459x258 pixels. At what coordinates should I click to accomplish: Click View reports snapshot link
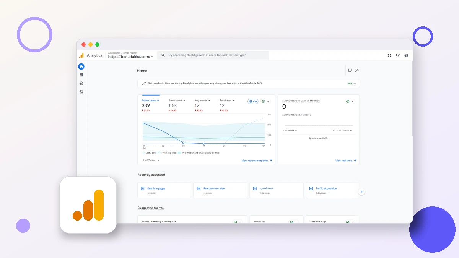point(257,161)
